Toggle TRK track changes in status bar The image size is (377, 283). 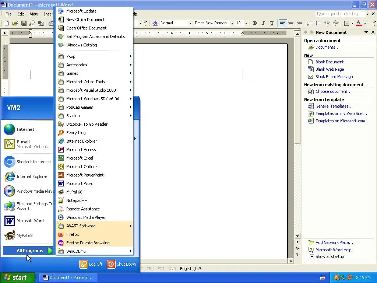click(150, 269)
